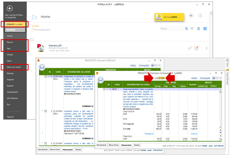The width and height of the screenshot is (234, 160).
Task: Open Home in the sidebar menu
Action: [x=9, y=36]
